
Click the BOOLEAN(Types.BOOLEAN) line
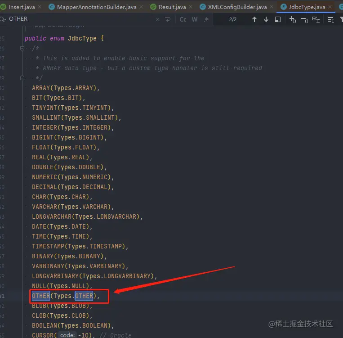(73, 325)
